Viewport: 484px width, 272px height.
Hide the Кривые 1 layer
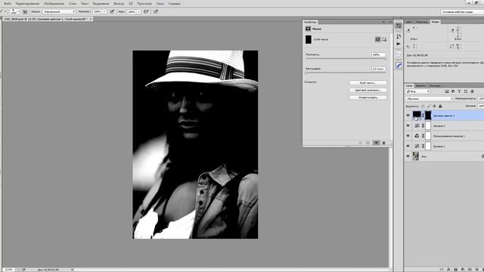[408, 146]
